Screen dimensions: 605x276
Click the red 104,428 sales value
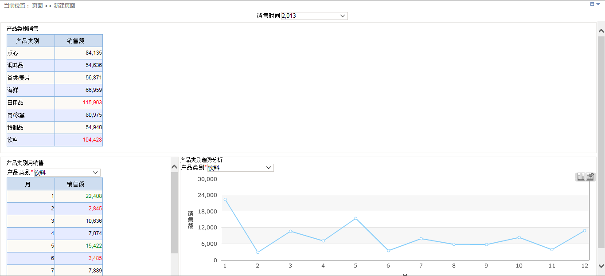click(92, 140)
